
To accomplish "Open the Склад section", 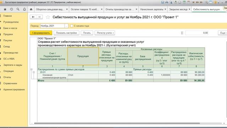I will [6, 47].
